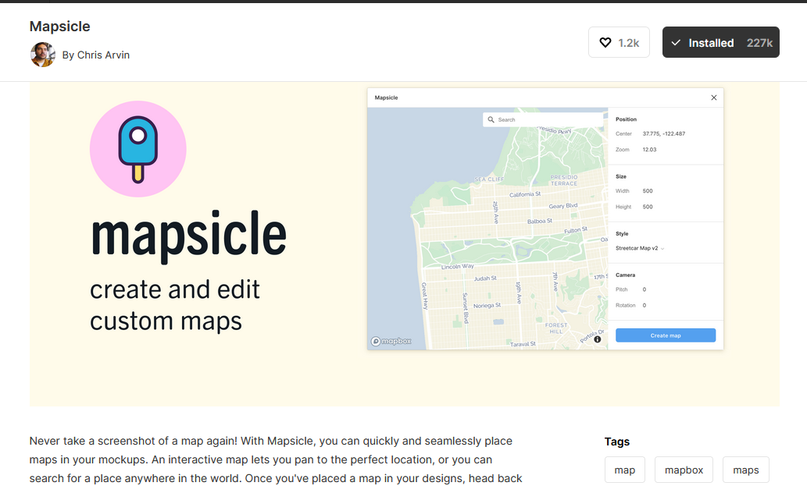Click the Pitch value 0
This screenshot has height=486, width=807.
coord(644,289)
